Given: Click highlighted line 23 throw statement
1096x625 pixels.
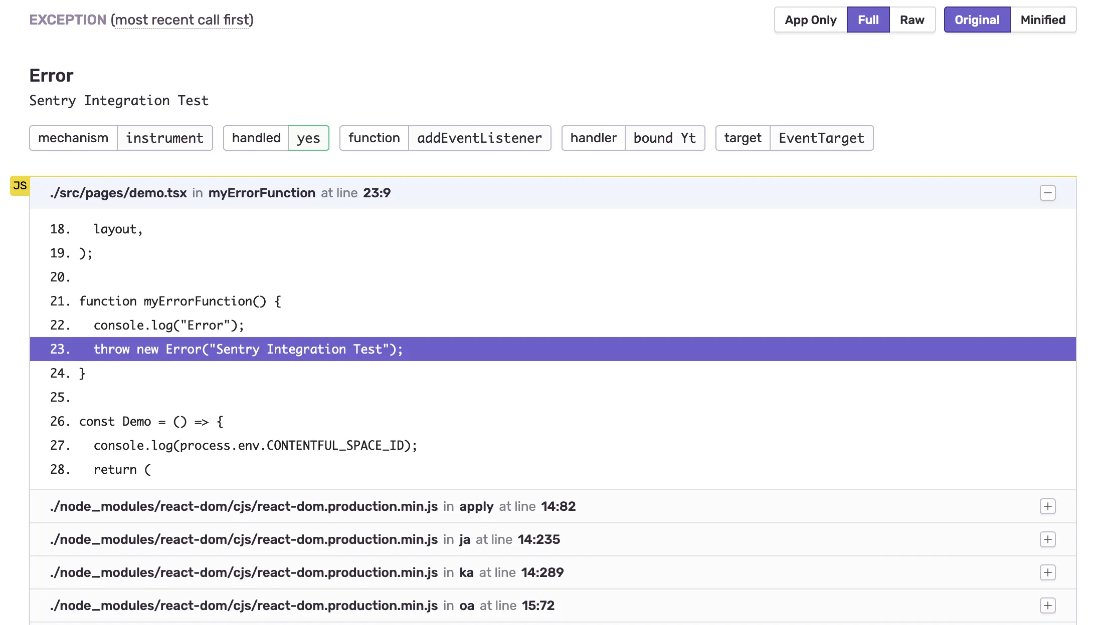Looking at the screenshot, I should pos(248,349).
